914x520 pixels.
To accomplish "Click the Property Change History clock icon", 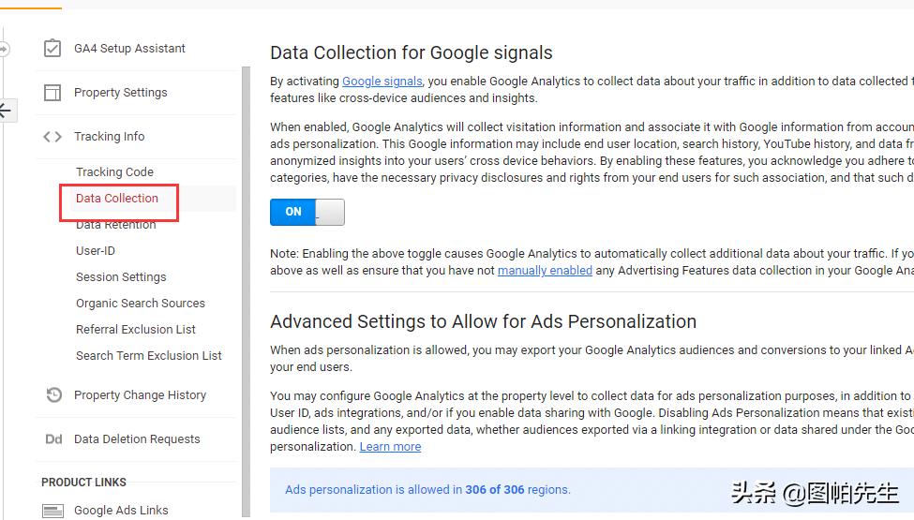I will (x=53, y=395).
